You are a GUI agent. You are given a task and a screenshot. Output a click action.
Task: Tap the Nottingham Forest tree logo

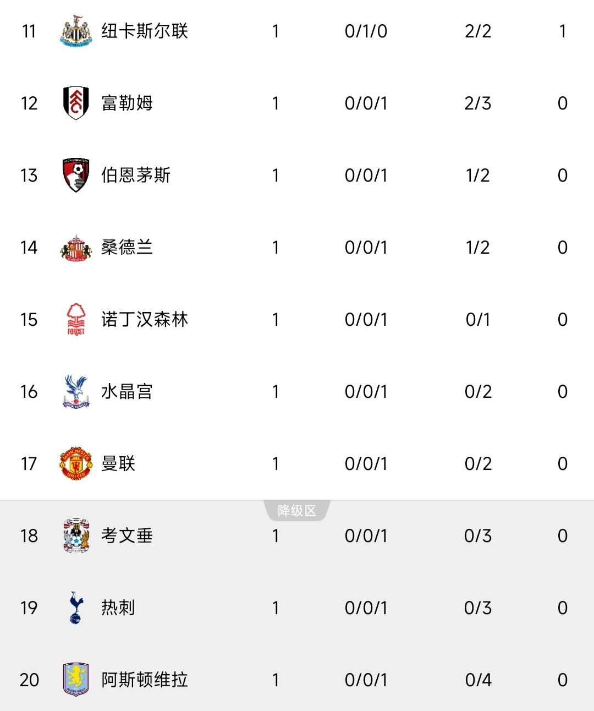(76, 319)
